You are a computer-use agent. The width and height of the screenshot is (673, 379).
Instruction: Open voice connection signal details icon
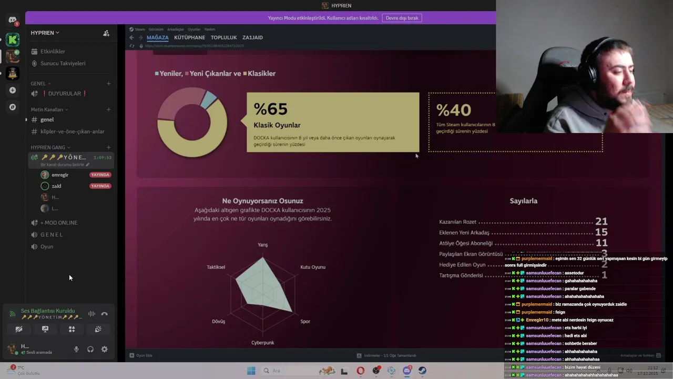pos(13,314)
